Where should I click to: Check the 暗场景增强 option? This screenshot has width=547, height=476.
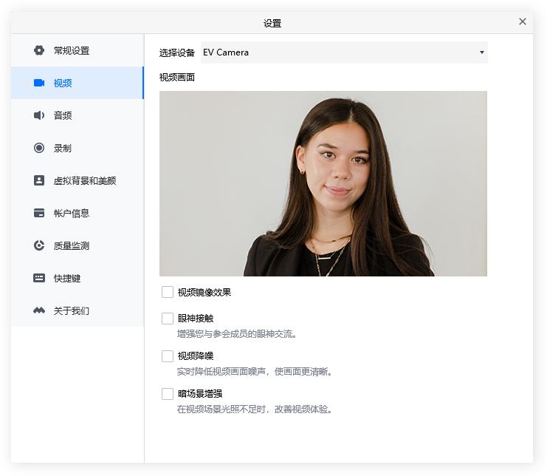point(168,393)
